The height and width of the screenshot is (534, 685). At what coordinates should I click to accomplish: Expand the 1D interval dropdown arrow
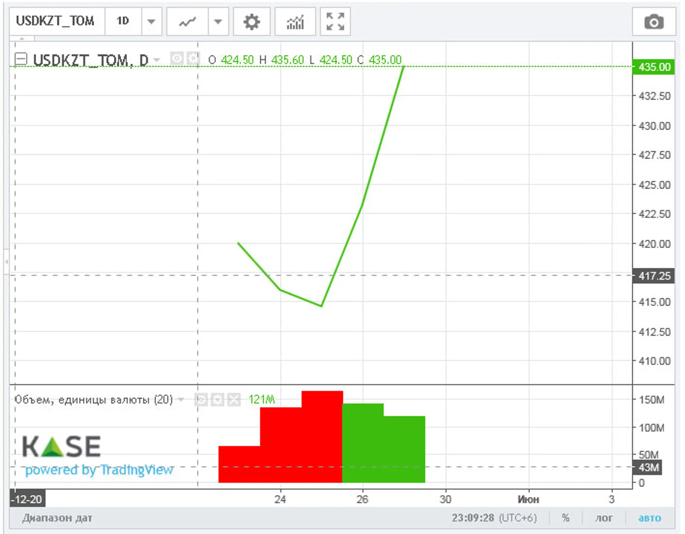[151, 22]
